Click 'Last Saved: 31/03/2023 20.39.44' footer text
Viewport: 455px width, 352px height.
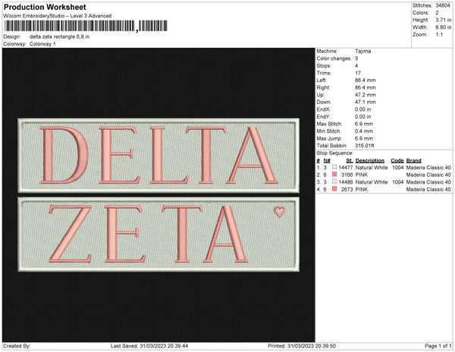click(149, 346)
